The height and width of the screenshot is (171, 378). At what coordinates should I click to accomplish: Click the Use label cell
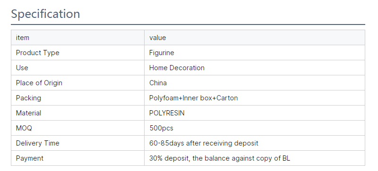[77, 68]
